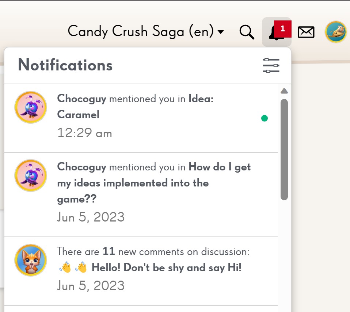Screen dimensions: 350x312
Task: Click the Jun 5, 2023 date under say Hi!
Action: pos(91,285)
